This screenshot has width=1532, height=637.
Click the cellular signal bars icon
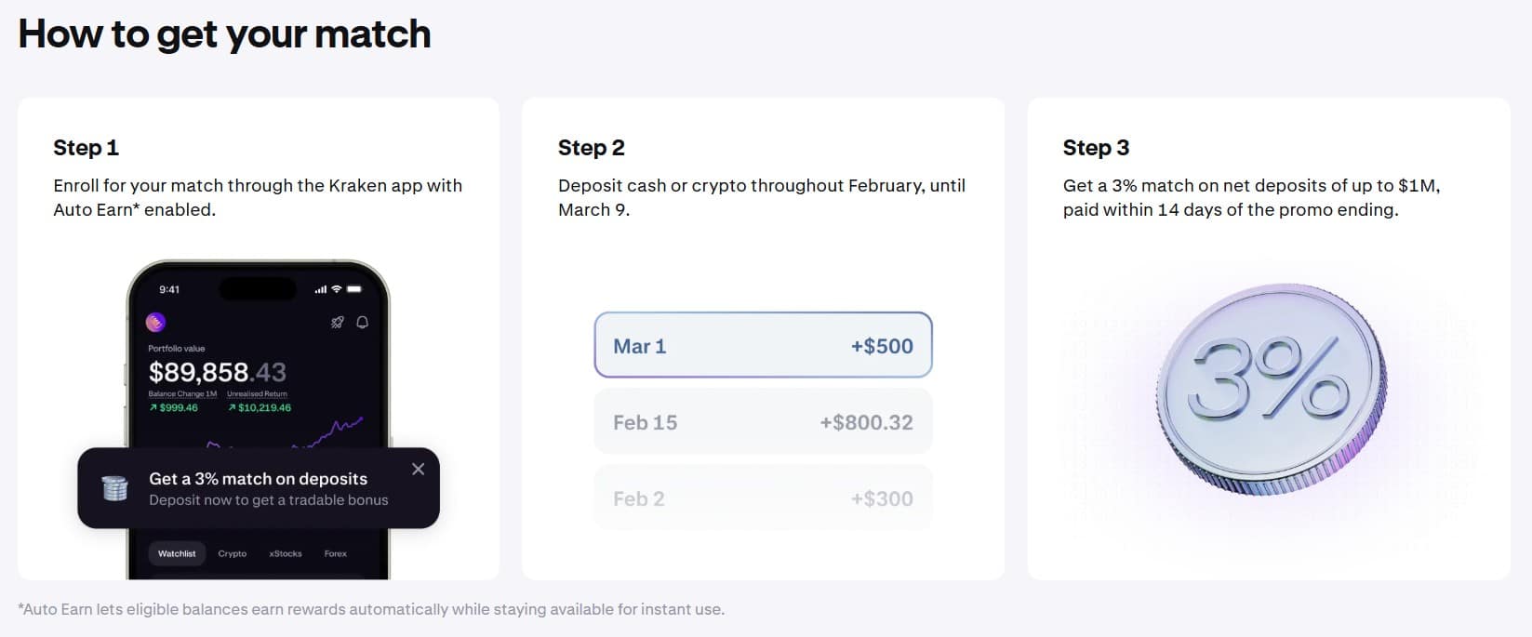[x=320, y=289]
